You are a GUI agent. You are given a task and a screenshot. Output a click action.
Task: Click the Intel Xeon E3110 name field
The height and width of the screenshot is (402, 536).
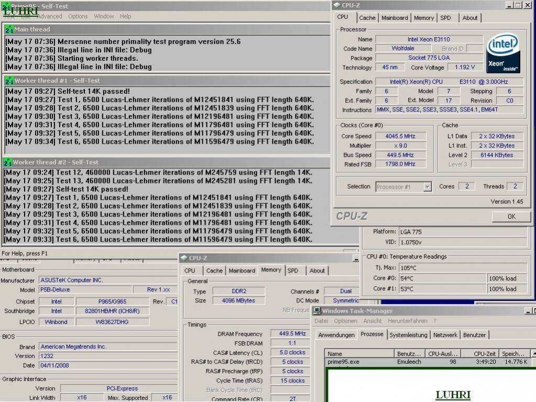(429, 39)
